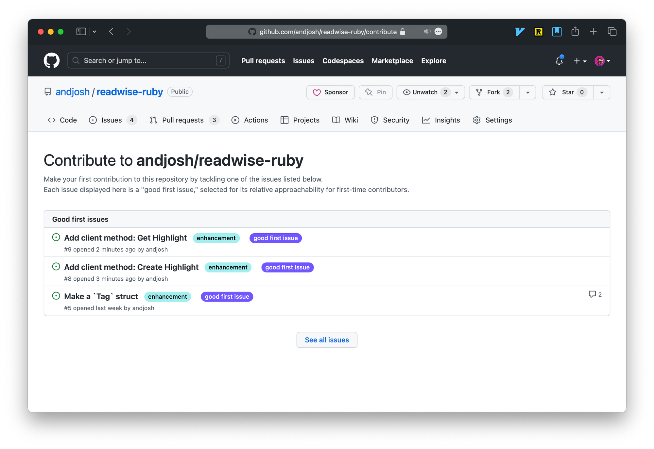Focus the Search or jump to field
The width and height of the screenshot is (654, 449).
(x=148, y=60)
